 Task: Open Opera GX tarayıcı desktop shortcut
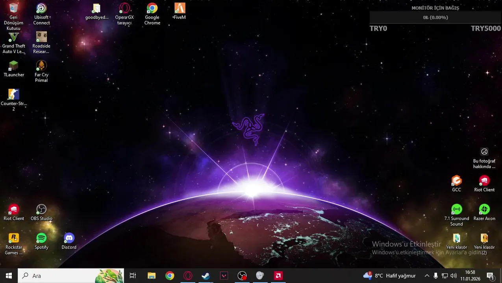coord(124,14)
